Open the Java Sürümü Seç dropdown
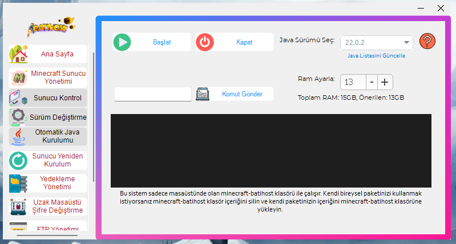The height and width of the screenshot is (244, 456). pyautogui.click(x=376, y=43)
